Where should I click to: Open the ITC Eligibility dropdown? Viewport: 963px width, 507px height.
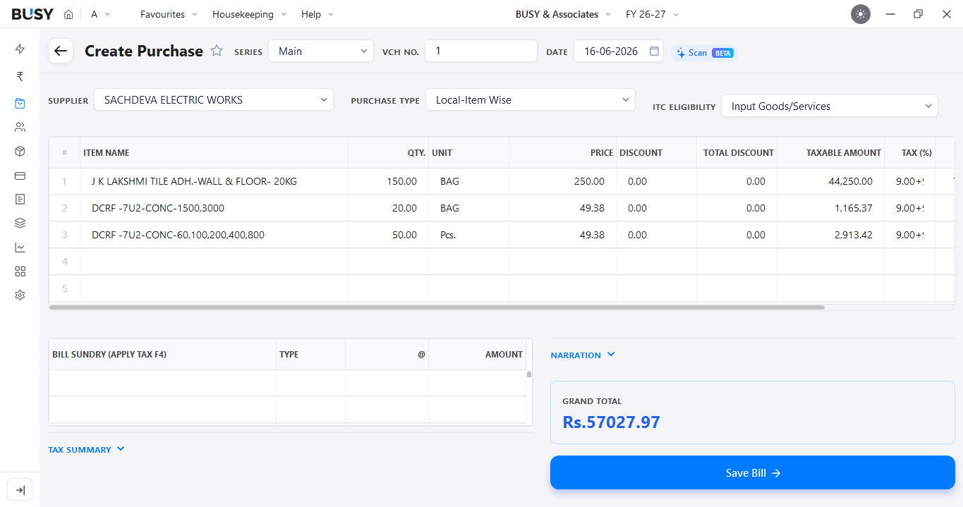[830, 106]
